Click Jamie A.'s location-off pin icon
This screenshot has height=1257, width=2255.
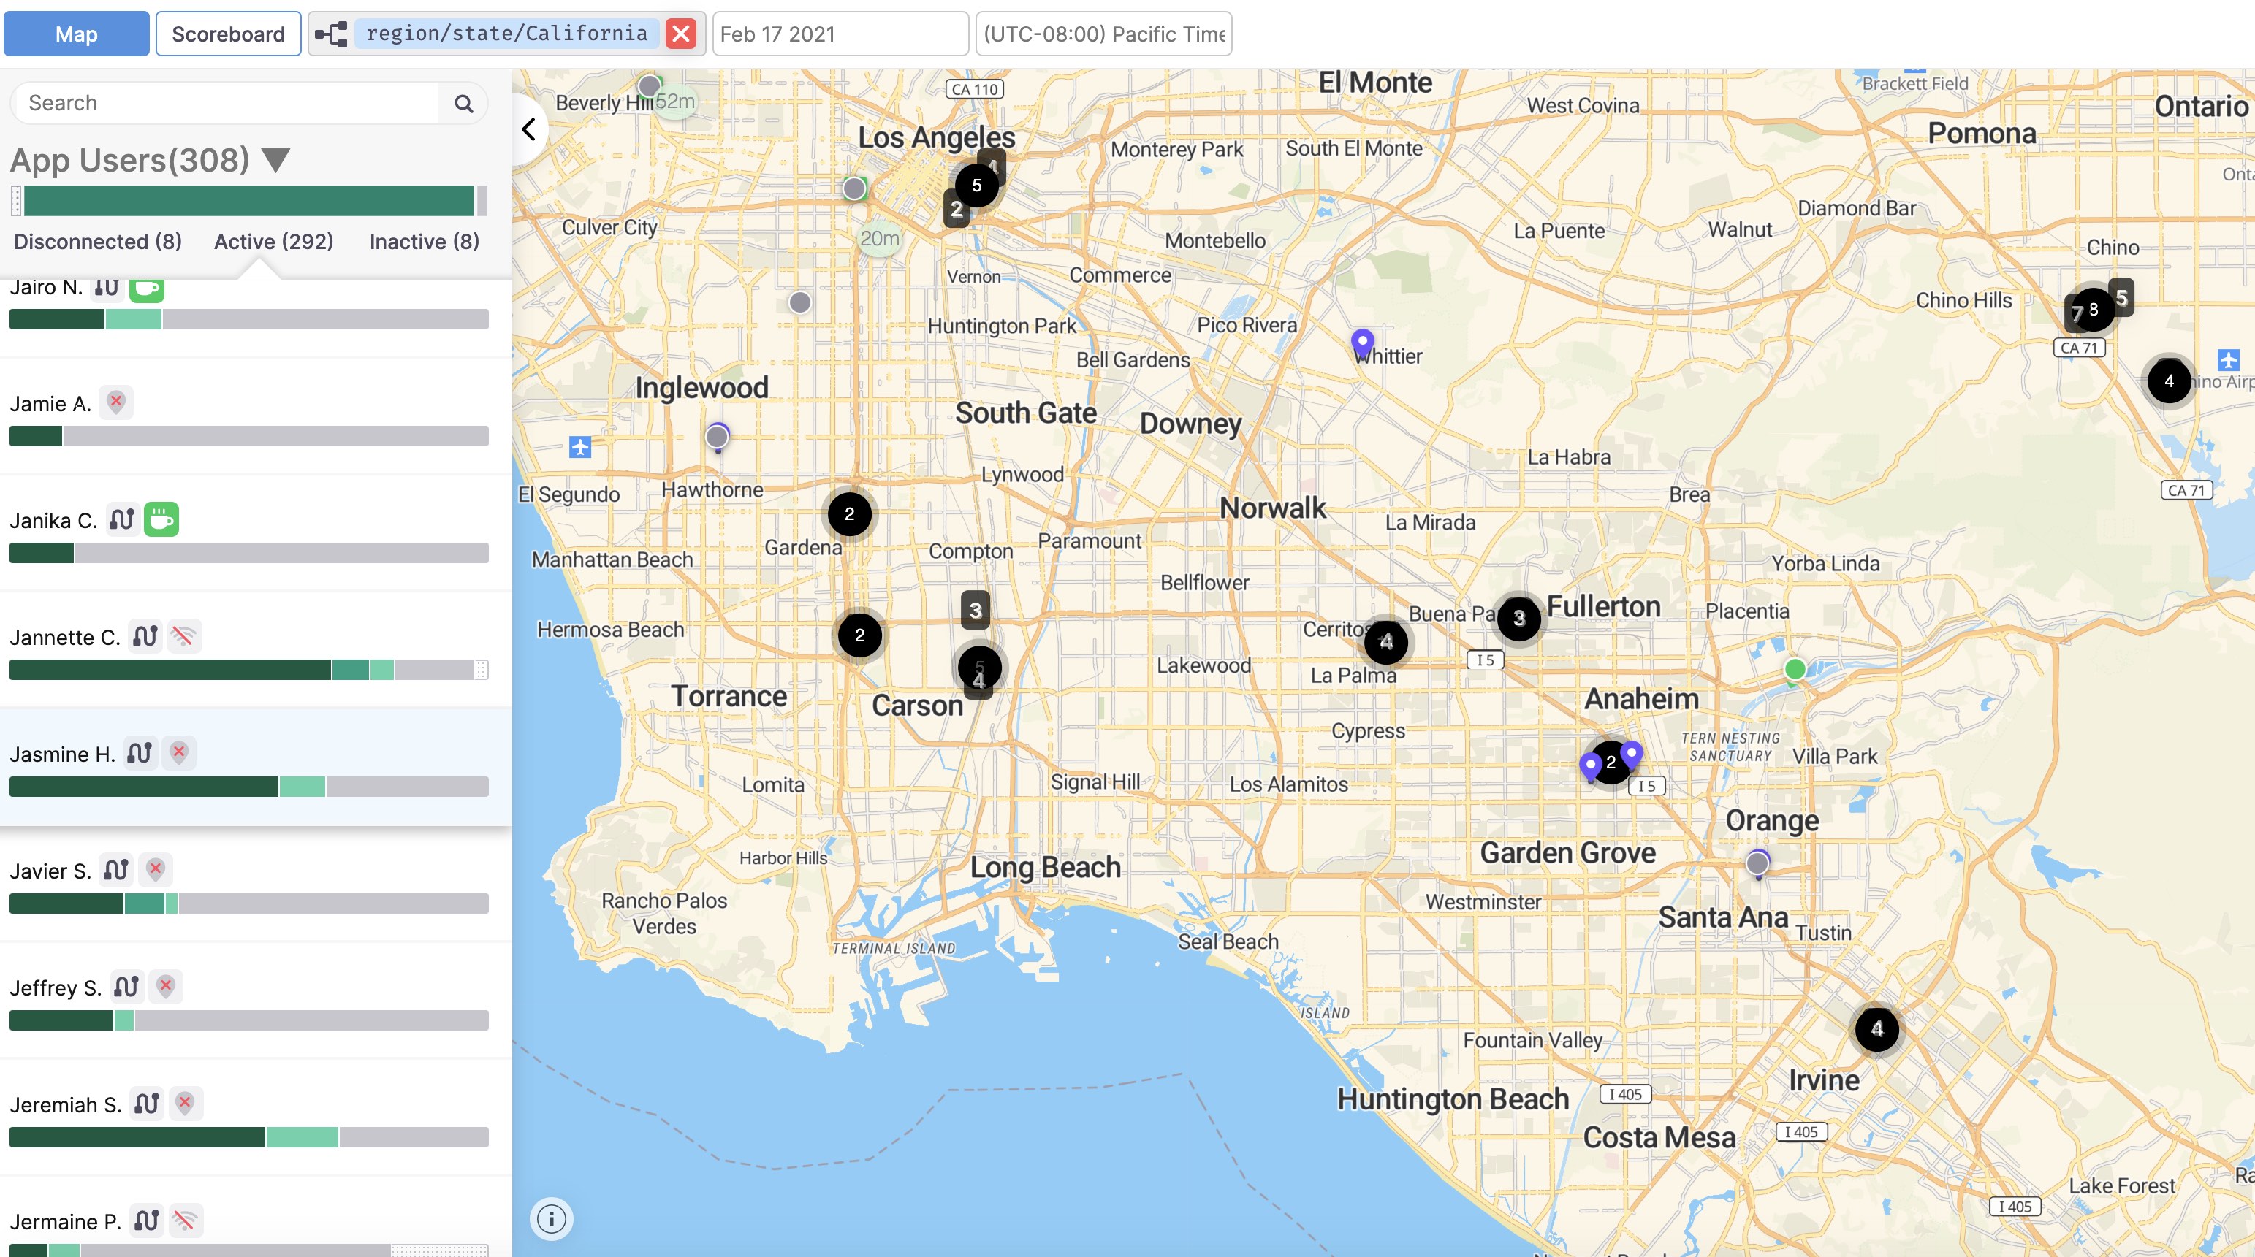coord(115,402)
